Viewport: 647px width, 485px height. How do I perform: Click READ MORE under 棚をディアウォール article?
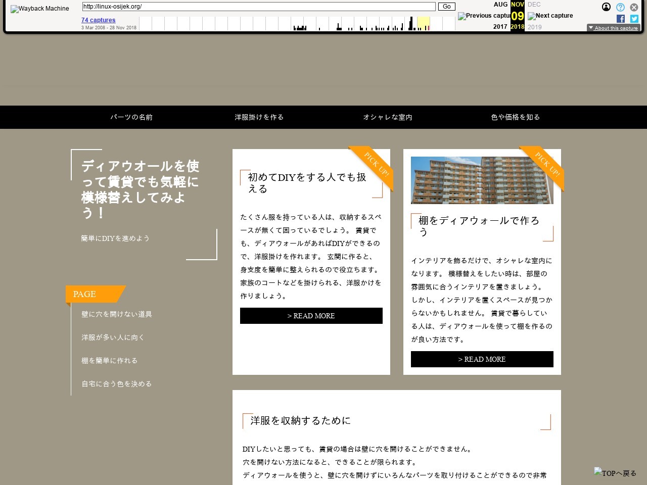click(482, 359)
